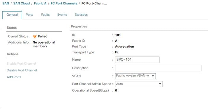Viewport: 208px width, 109px height.
Task: Click the Failed overall status text
Action: coord(43,36)
